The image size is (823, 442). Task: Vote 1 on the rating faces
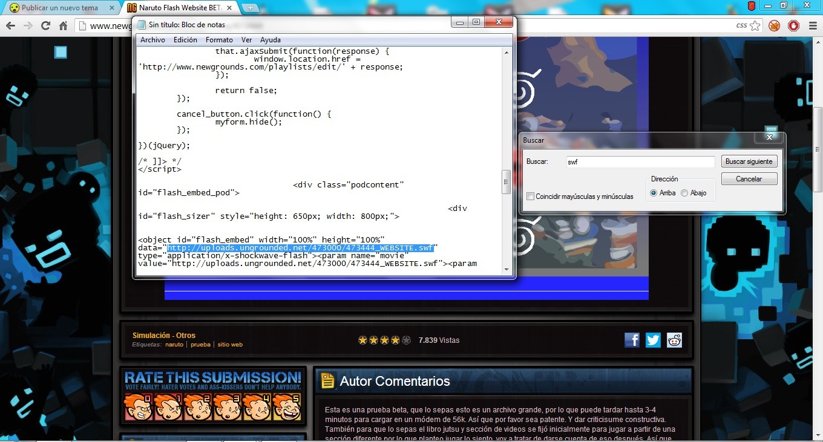click(168, 407)
